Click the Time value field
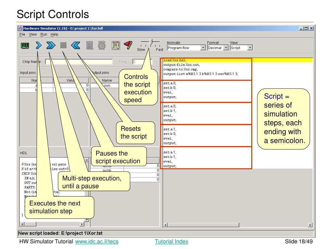The image size is (332, 249). click(142, 62)
